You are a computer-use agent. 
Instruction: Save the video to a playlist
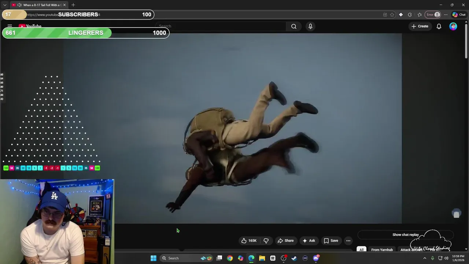(x=331, y=241)
